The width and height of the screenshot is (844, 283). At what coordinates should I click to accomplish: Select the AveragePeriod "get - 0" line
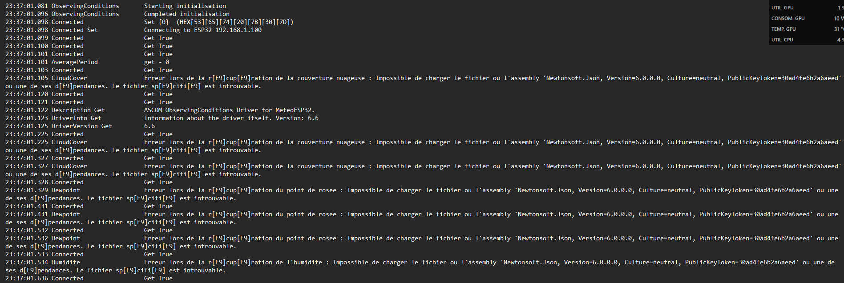156,62
